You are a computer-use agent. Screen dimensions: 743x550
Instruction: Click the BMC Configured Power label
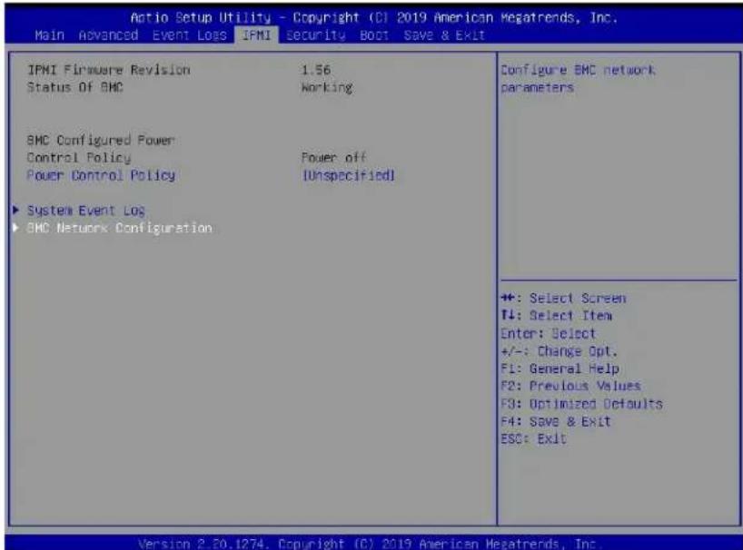pyautogui.click(x=101, y=141)
